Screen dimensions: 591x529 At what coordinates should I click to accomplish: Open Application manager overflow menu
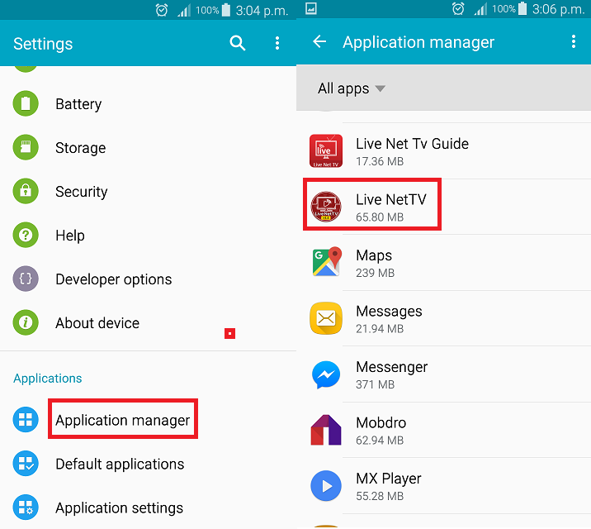pos(574,41)
